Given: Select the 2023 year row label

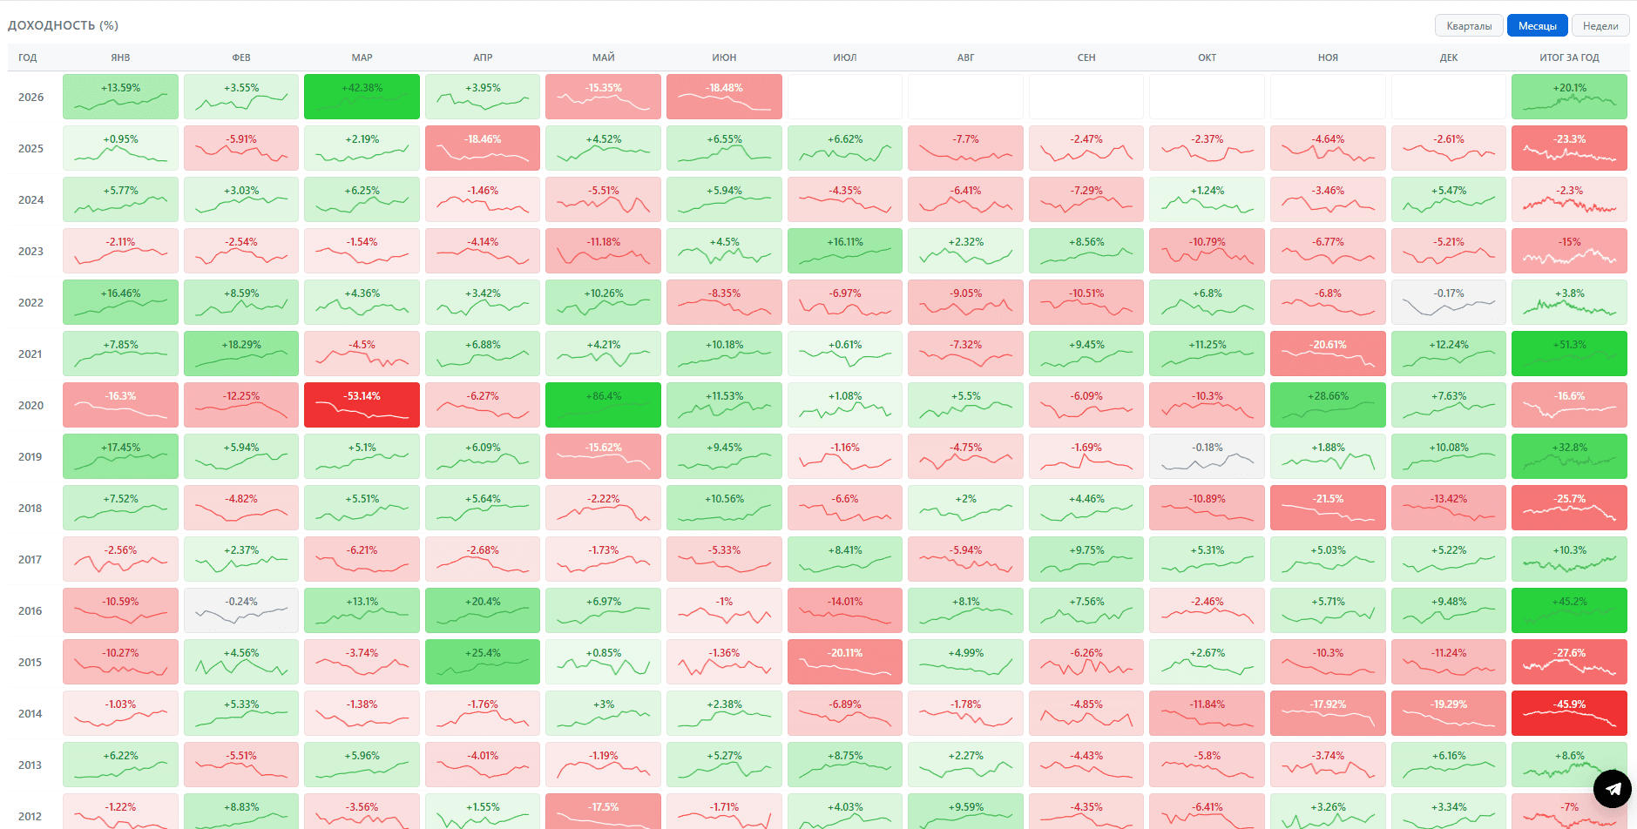Looking at the screenshot, I should point(30,252).
